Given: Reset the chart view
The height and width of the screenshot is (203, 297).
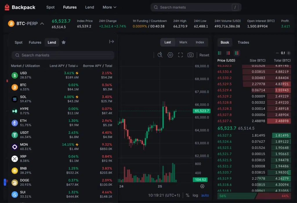Looking at the screenshot, I should point(204,55).
